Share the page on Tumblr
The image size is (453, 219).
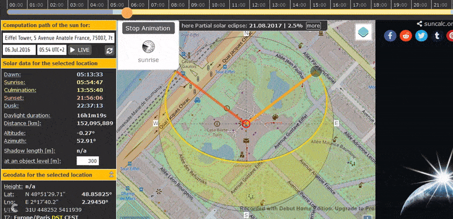tap(437, 36)
